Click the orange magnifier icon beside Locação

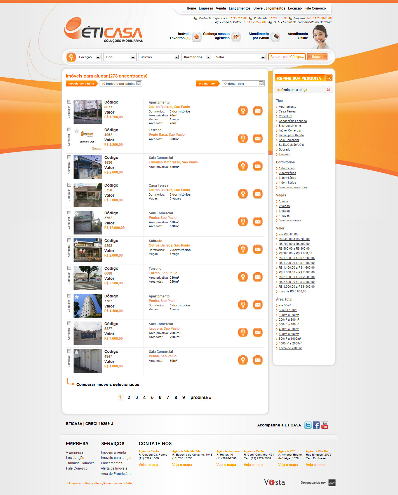71,57
